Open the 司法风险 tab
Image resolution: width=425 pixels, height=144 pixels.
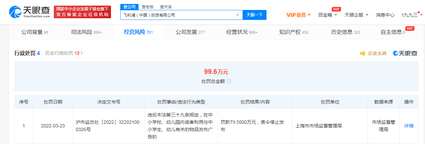87,32
